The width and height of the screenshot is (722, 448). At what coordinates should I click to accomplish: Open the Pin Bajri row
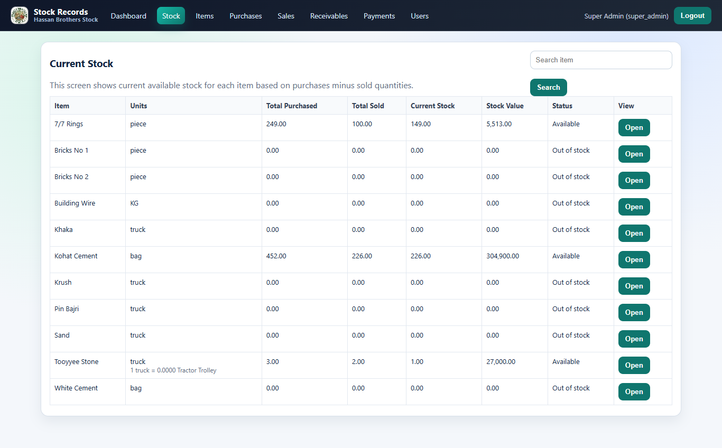tap(634, 313)
